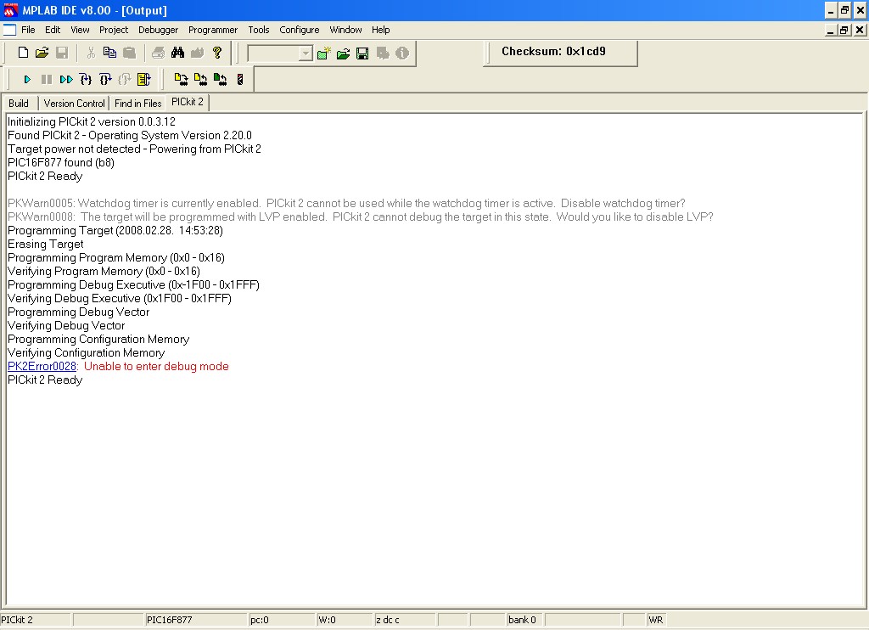Screen dimensions: 869x630
Task: Switch to the Version Control tab
Action: [75, 103]
